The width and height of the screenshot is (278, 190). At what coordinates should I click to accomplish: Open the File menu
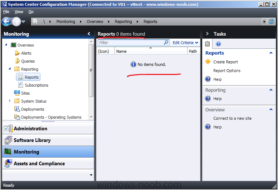point(6,12)
